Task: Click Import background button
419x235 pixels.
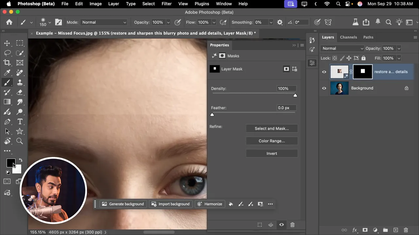Action: click(x=171, y=204)
